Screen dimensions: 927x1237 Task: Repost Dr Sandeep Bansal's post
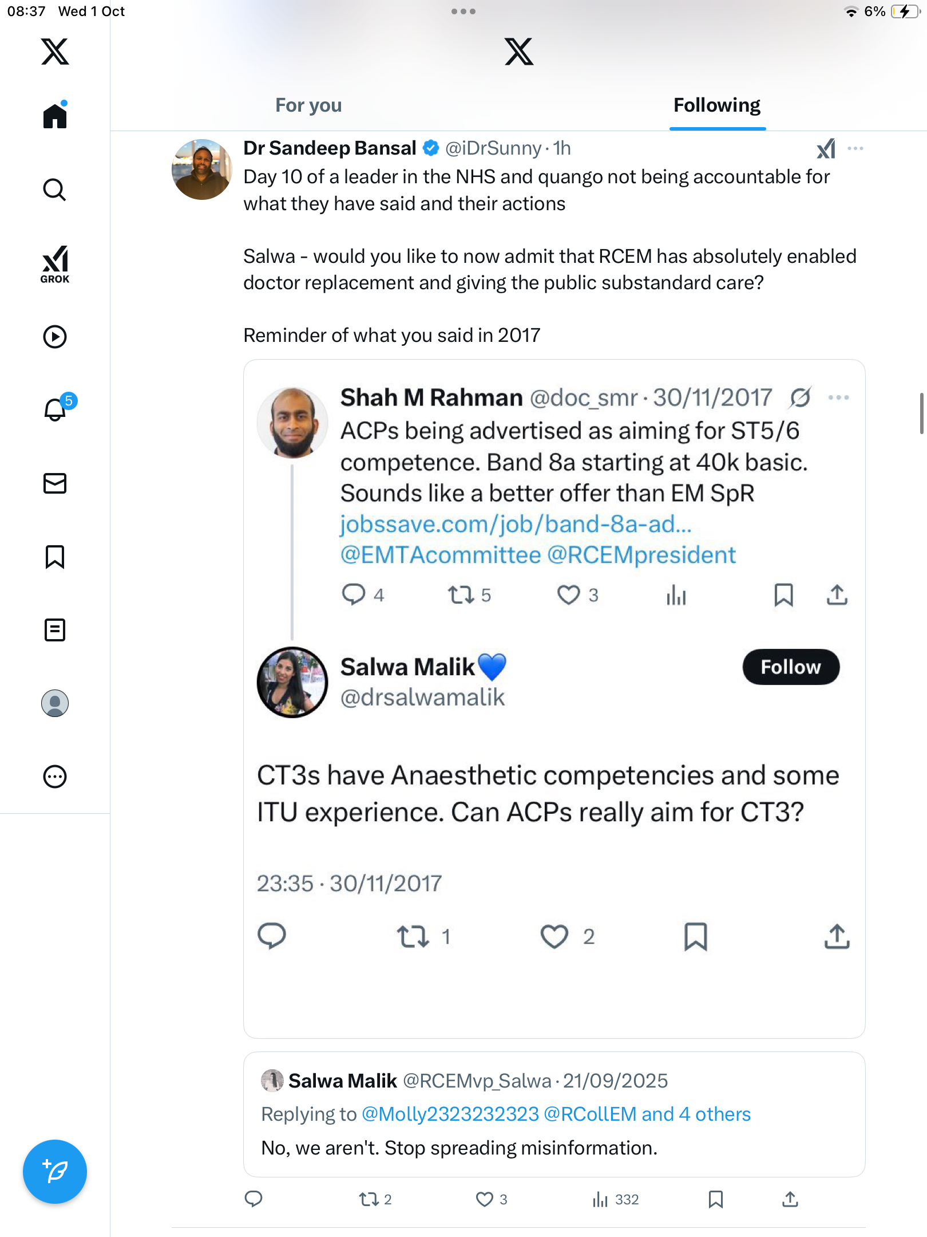369,1199
